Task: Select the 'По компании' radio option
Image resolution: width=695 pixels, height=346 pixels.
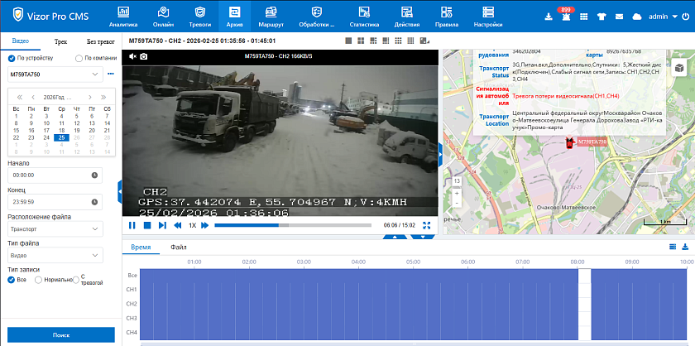Action: pyautogui.click(x=79, y=58)
